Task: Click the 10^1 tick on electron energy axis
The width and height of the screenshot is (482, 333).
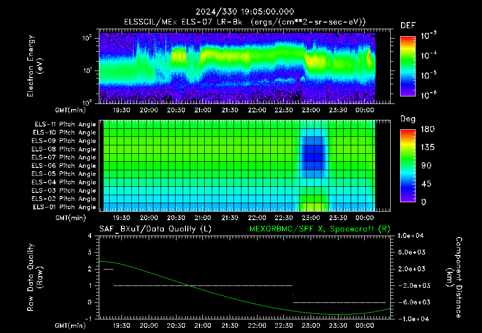Action: coord(87,71)
